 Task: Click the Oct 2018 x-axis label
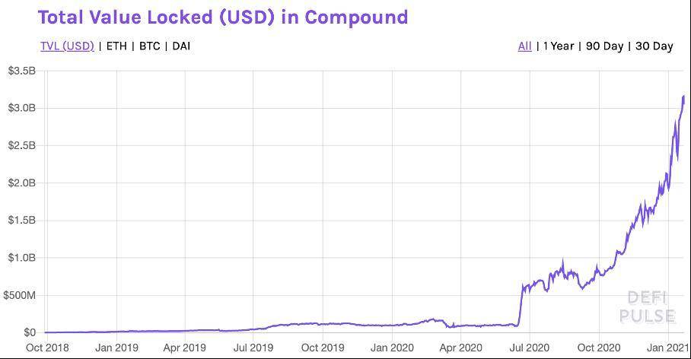[x=45, y=348]
